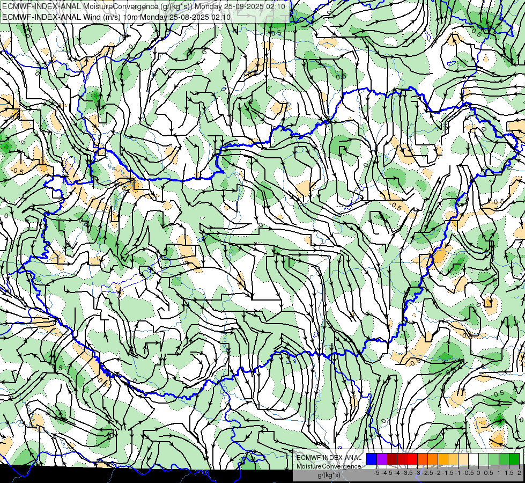Click the legend MoistureConvergence label
The width and height of the screenshot is (525, 483).
[x=329, y=466]
